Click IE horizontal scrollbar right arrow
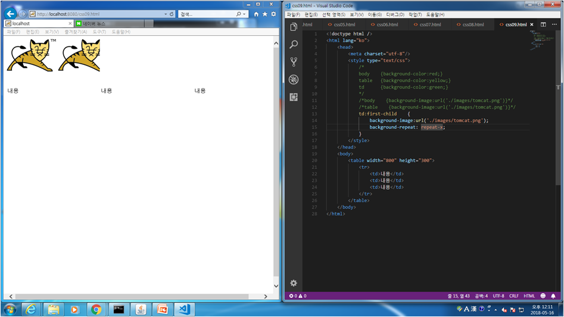This screenshot has width=564, height=317. tap(266, 297)
